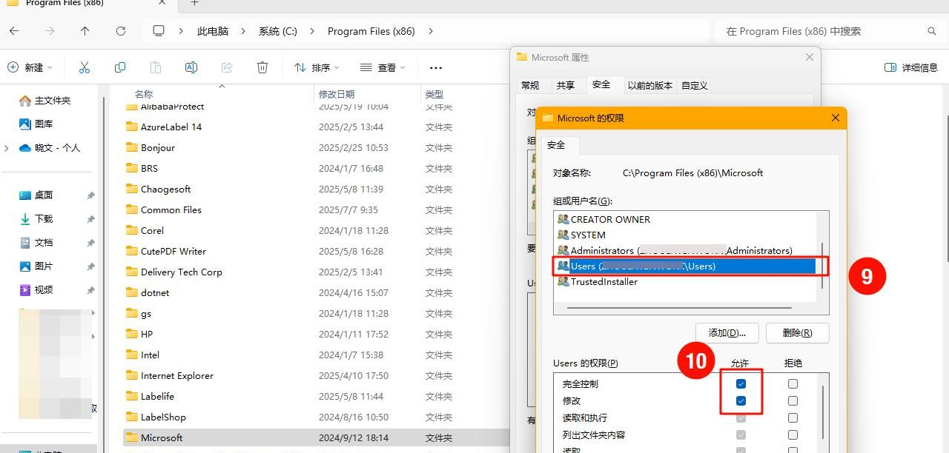Screen dimensions: 949x453
Task: Click the 删除 button to remove selected user
Action: (797, 333)
